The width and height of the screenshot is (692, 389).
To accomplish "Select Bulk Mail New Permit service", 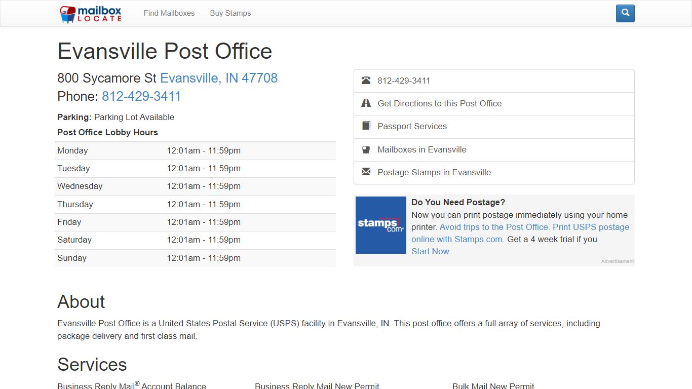I will click(493, 386).
